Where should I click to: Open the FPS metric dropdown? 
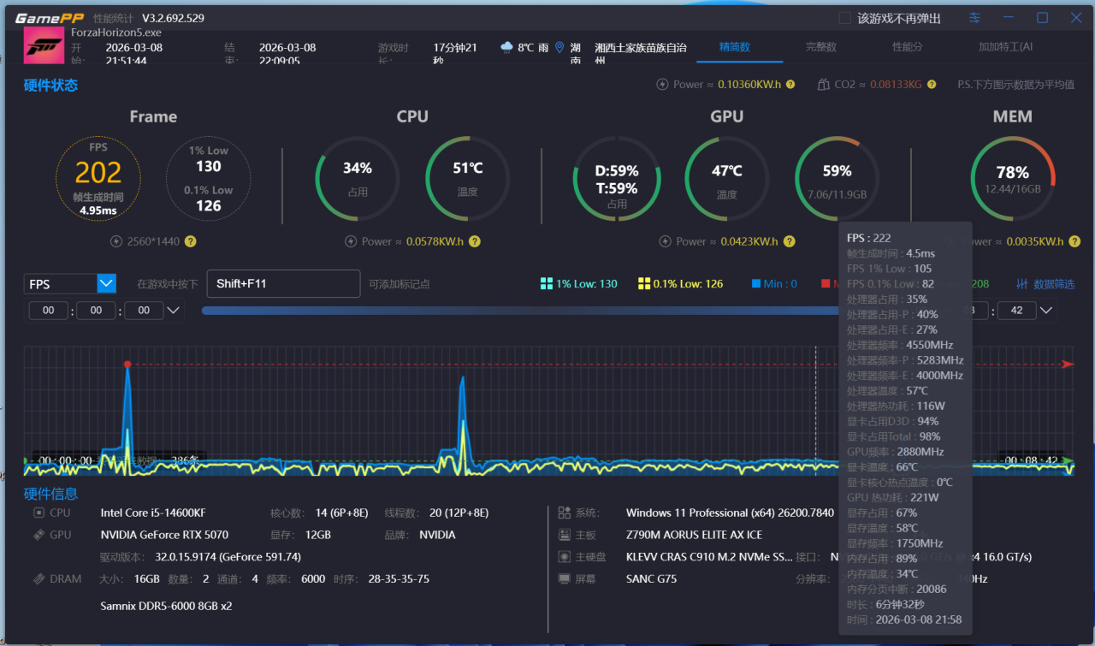(70, 283)
